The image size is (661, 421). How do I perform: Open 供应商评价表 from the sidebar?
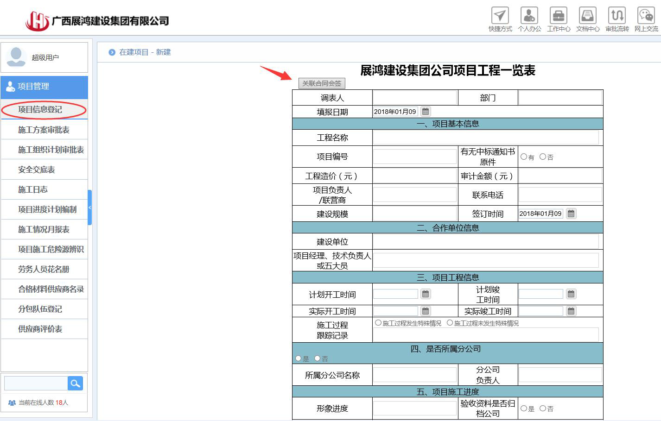40,329
